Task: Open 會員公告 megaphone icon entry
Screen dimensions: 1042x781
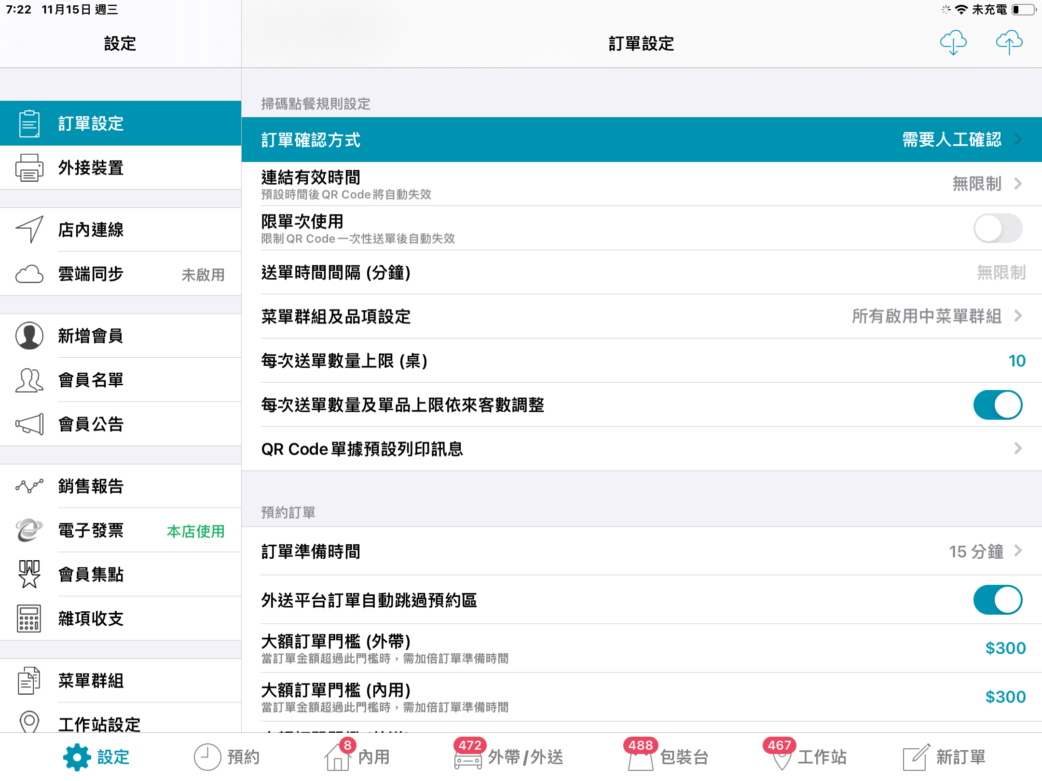Action: pyautogui.click(x=121, y=424)
